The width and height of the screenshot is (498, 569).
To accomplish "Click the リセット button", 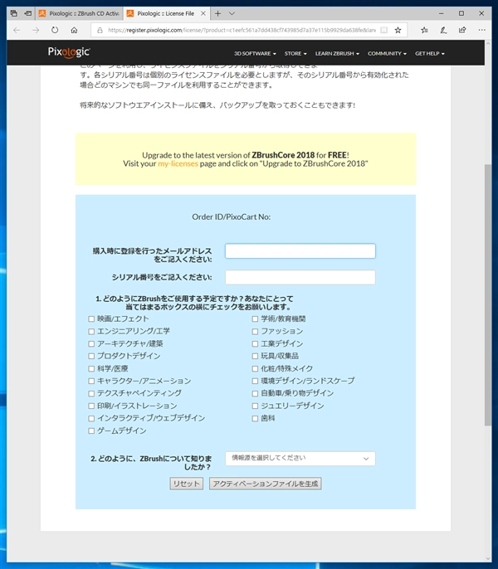I will 187,484.
